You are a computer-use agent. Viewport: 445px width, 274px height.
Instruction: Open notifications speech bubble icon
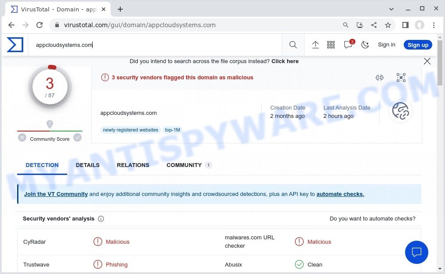[x=348, y=45]
